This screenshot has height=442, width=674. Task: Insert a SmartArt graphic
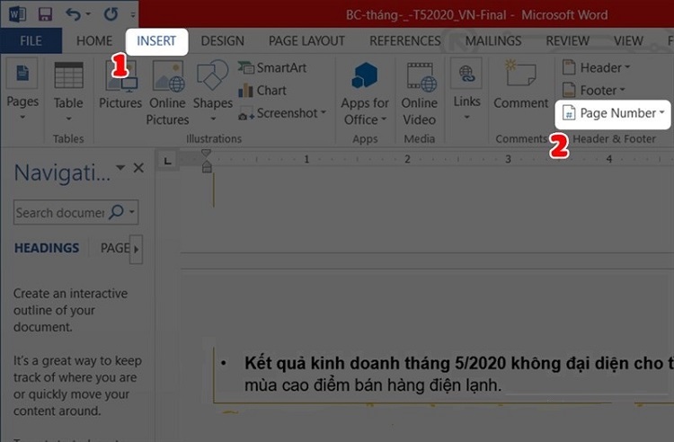click(x=272, y=68)
